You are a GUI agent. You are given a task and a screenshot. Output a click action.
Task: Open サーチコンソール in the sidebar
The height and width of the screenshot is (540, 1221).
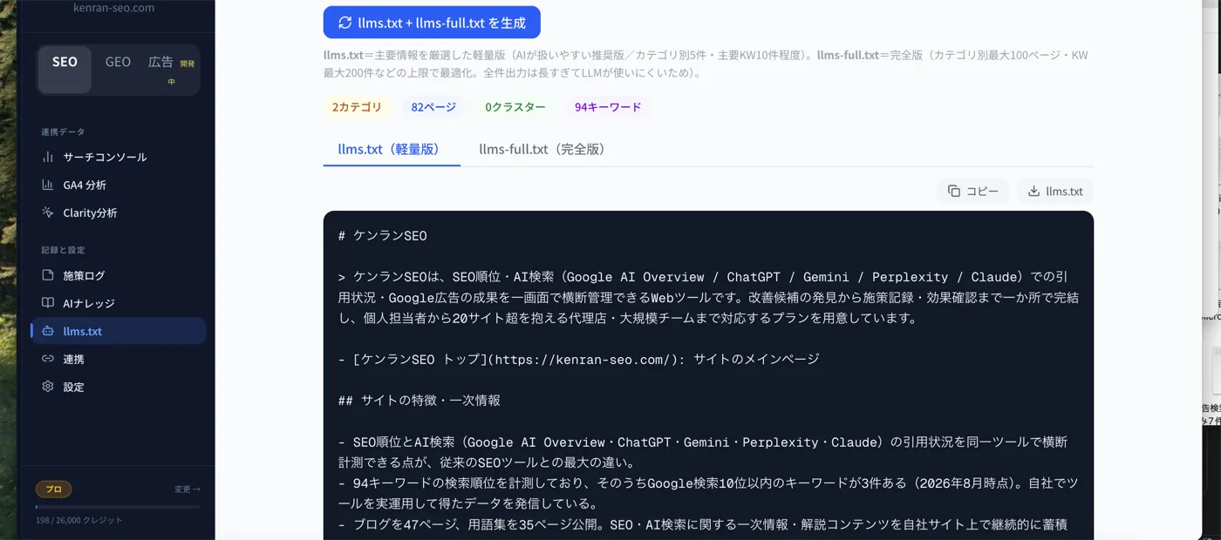coord(119,157)
